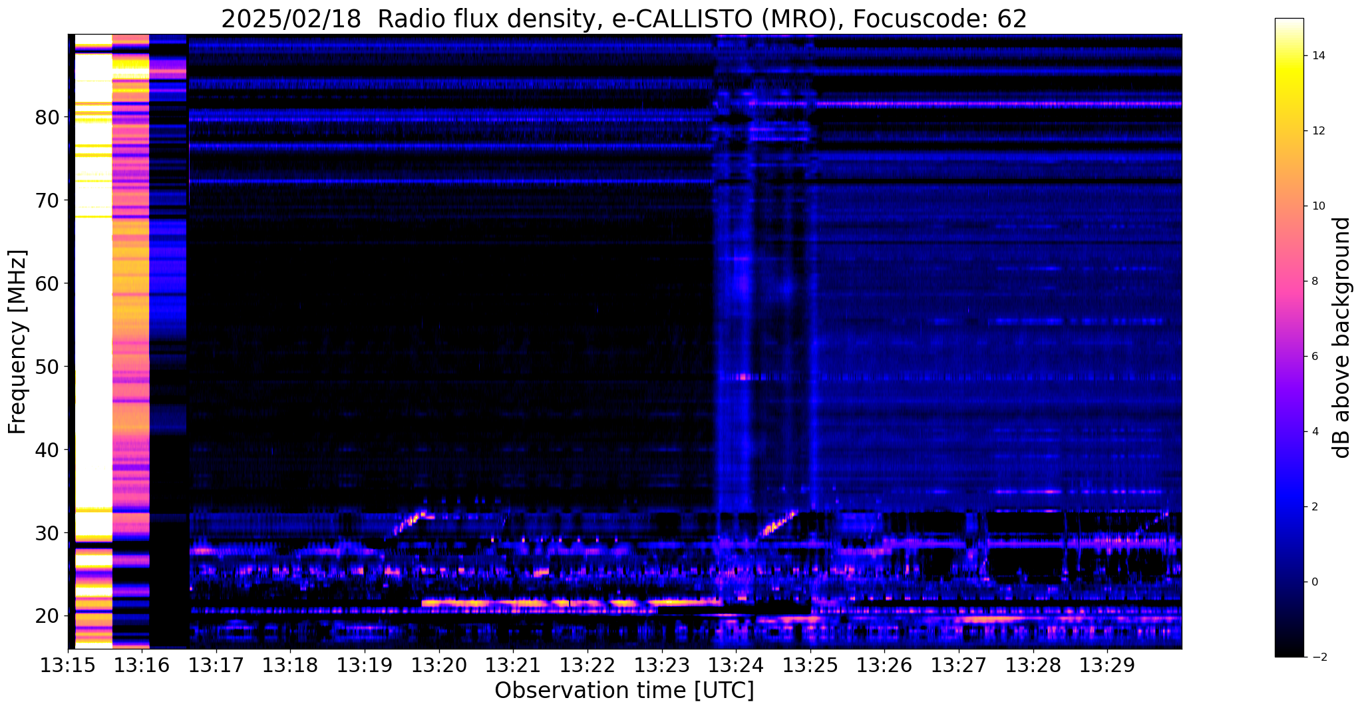Click the plot title mentioning e-CALLISTO (MRO)
This screenshot has height=710, width=1362.
(x=624, y=19)
